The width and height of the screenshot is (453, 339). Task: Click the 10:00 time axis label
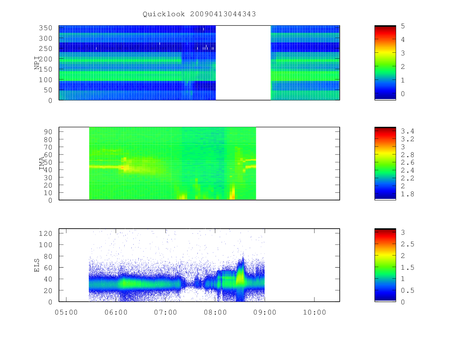314,312
